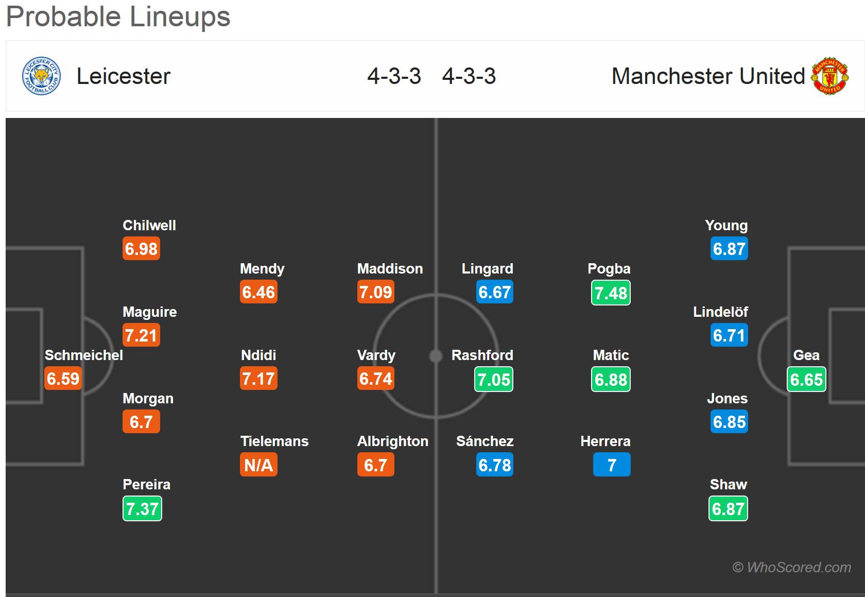Viewport: 865px width, 597px height.
Task: Select the Lindelöf player name
Action: click(720, 312)
